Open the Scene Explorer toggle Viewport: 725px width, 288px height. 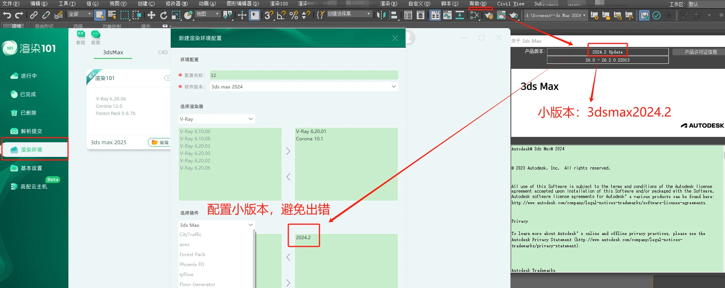point(408,15)
